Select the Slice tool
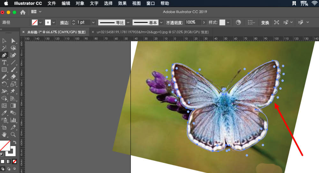 [x=13, y=127]
